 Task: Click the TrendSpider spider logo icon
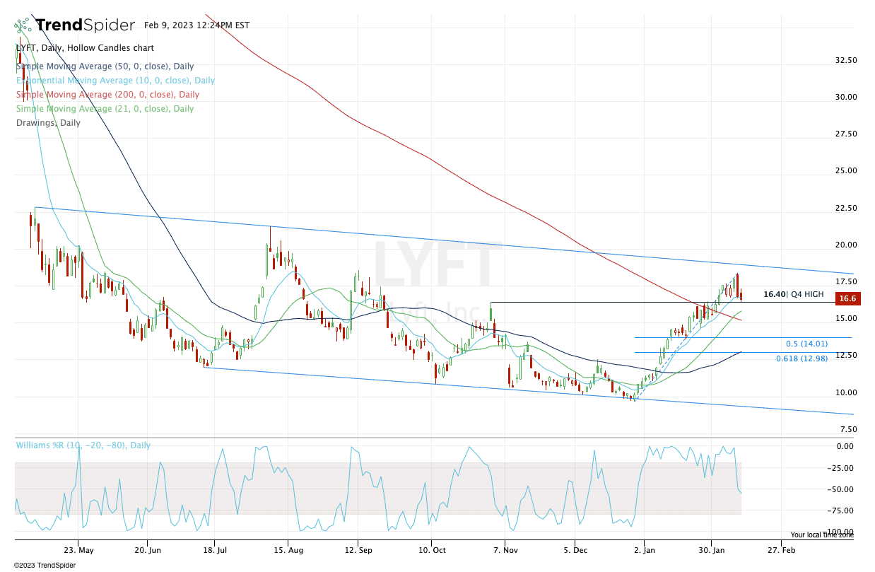(x=23, y=26)
